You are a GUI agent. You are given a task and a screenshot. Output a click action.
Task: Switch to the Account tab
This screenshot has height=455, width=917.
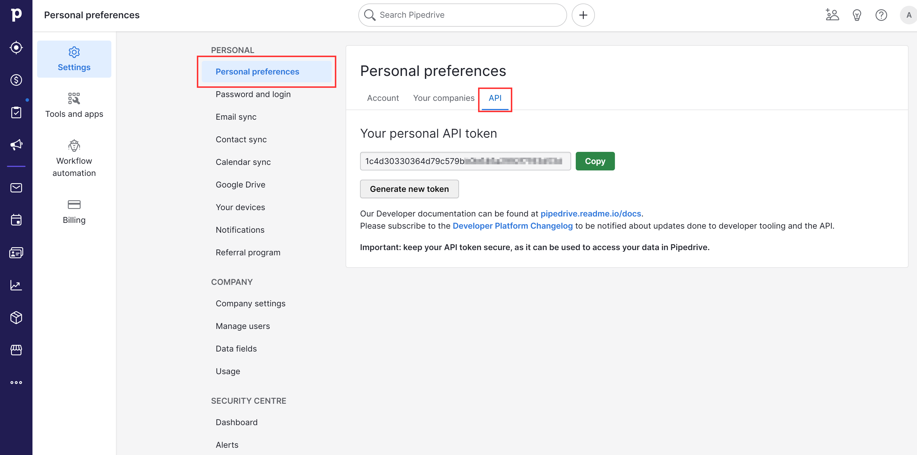coord(383,98)
